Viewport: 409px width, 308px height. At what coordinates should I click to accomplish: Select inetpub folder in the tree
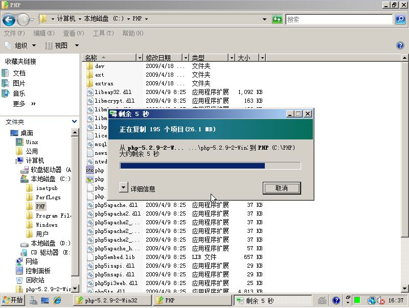pyautogui.click(x=47, y=188)
